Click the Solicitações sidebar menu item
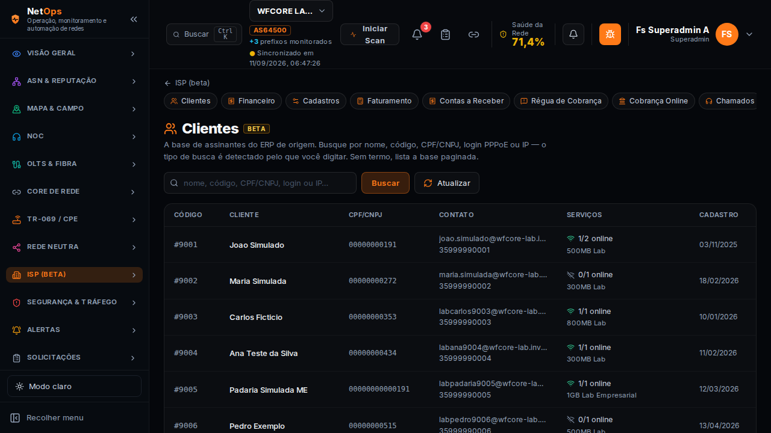Screen dimensions: 771x433 [x=74, y=358]
